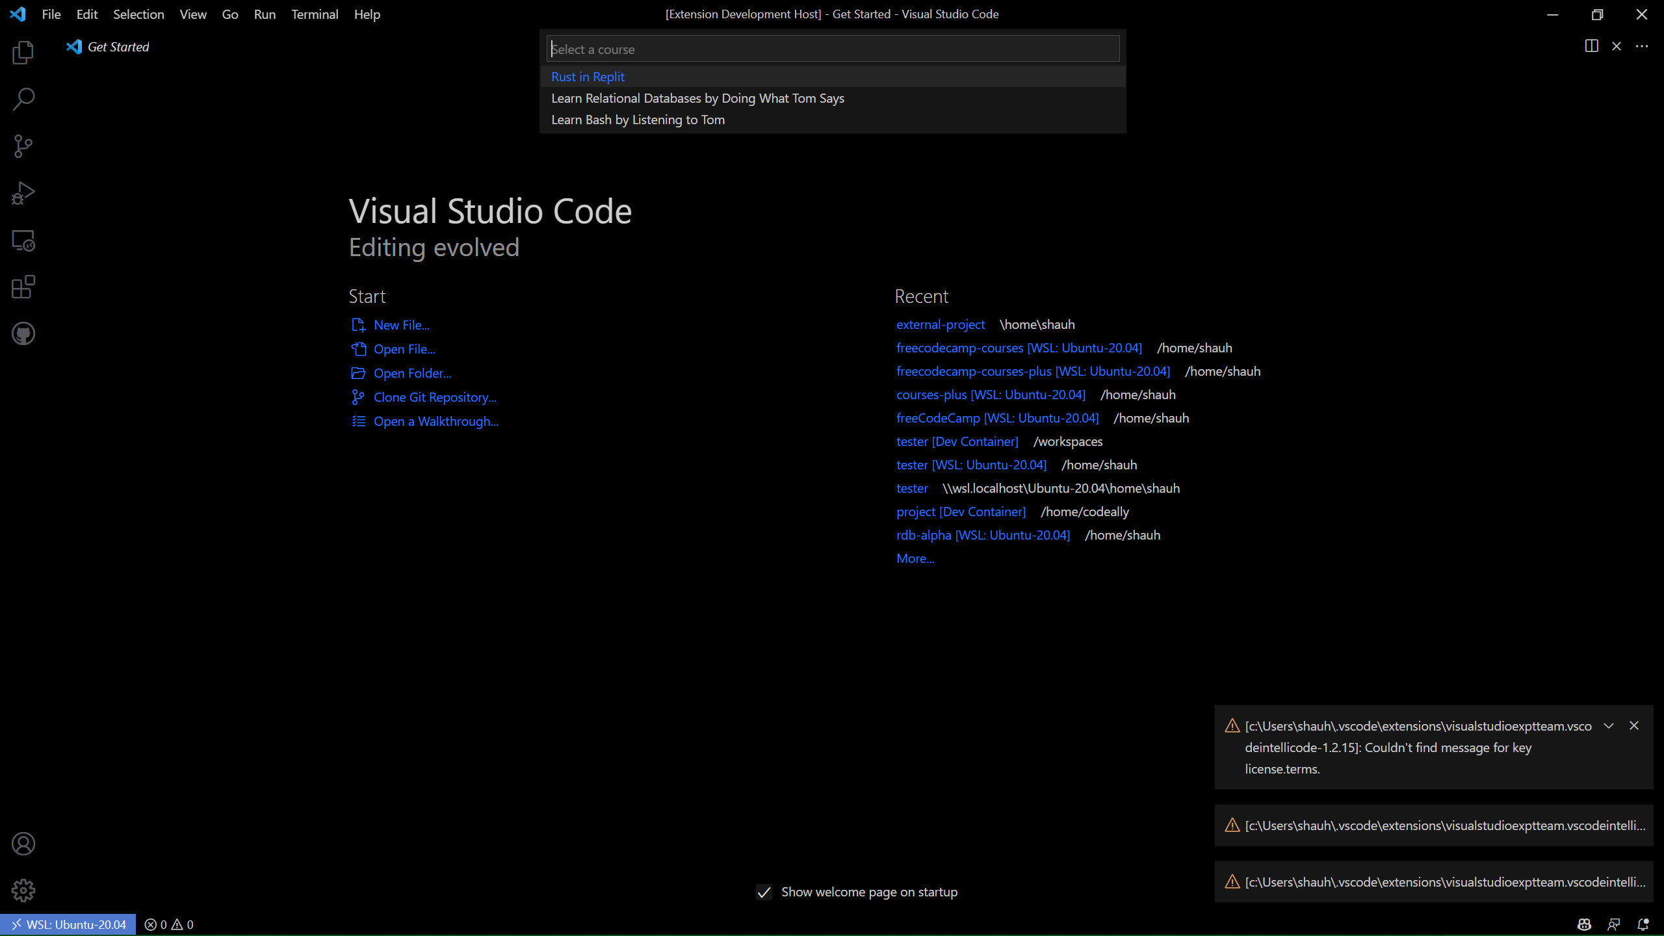The width and height of the screenshot is (1664, 936).
Task: Dismiss the license terms warning
Action: click(1634, 725)
